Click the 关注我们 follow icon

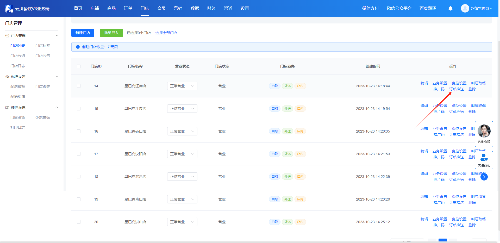(x=484, y=158)
